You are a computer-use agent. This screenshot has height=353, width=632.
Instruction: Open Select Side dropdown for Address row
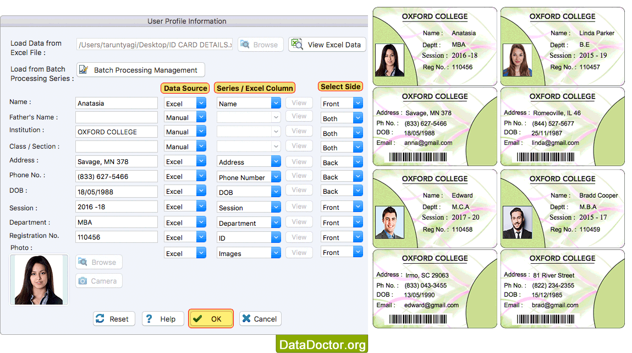[x=342, y=162]
